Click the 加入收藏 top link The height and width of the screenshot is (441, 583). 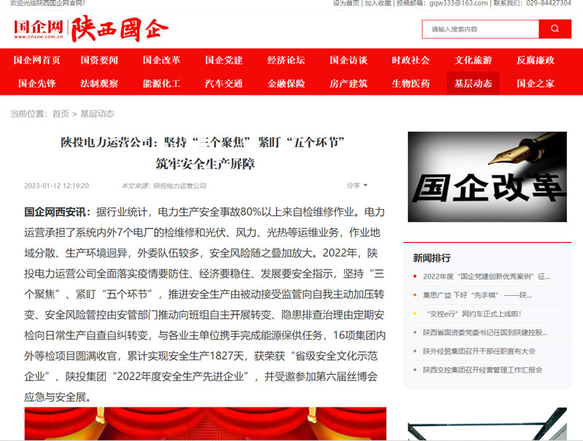378,4
